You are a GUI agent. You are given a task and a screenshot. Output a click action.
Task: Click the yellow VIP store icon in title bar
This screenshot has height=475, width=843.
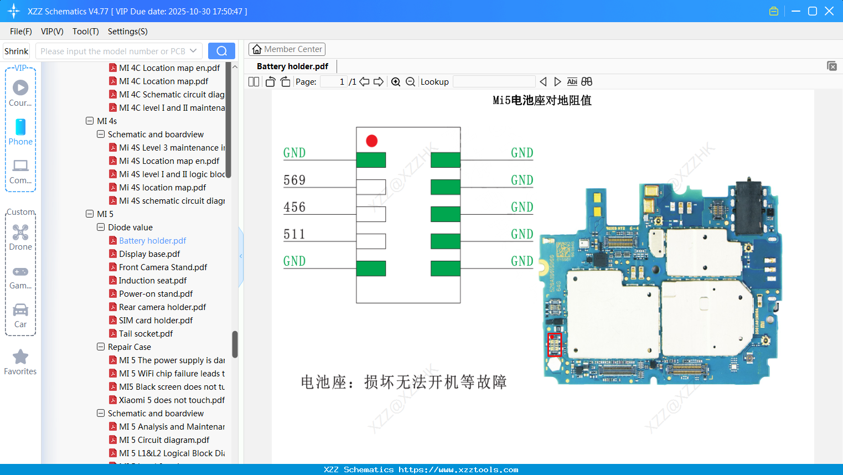774,11
